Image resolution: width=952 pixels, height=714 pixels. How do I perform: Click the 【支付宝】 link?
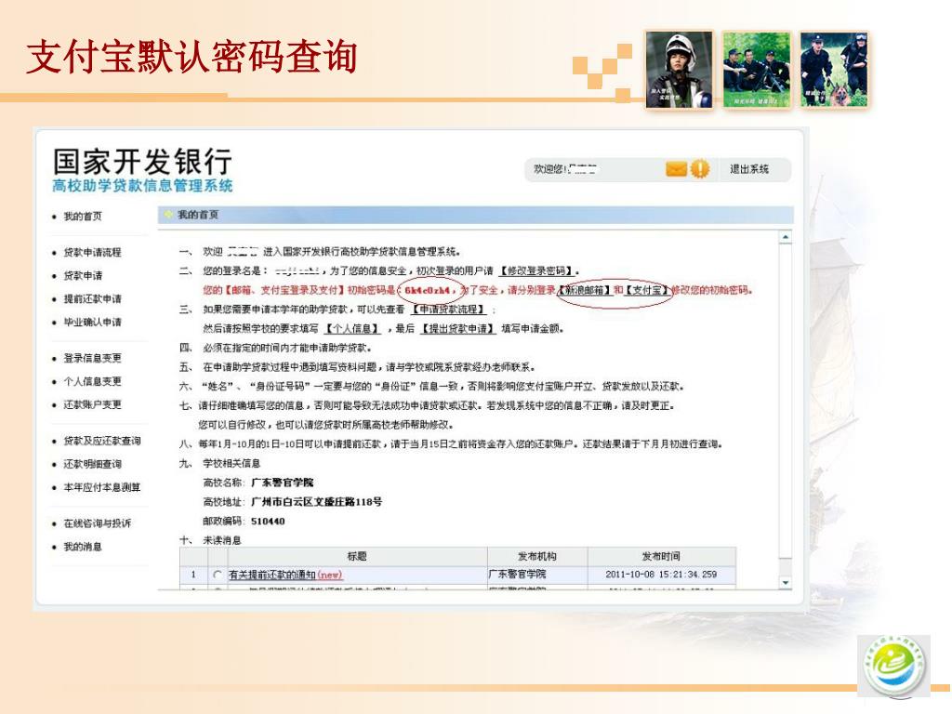(648, 290)
